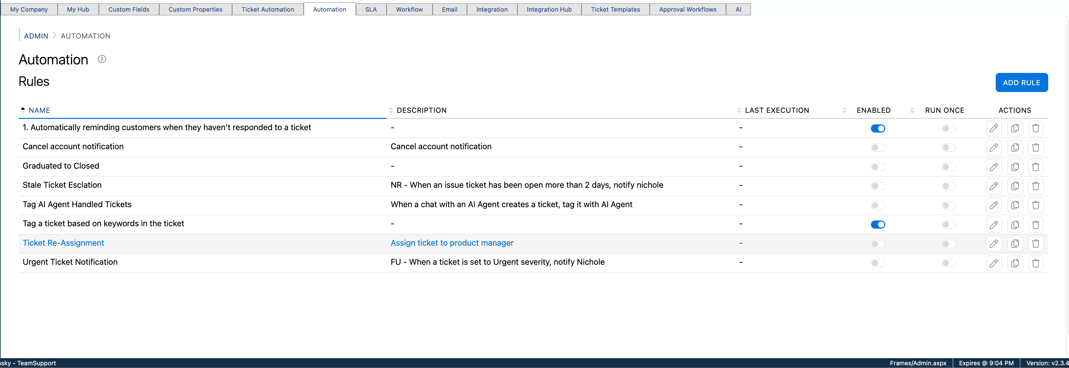Duplicate the Ticket Re-Assignment rule

pos(1015,244)
